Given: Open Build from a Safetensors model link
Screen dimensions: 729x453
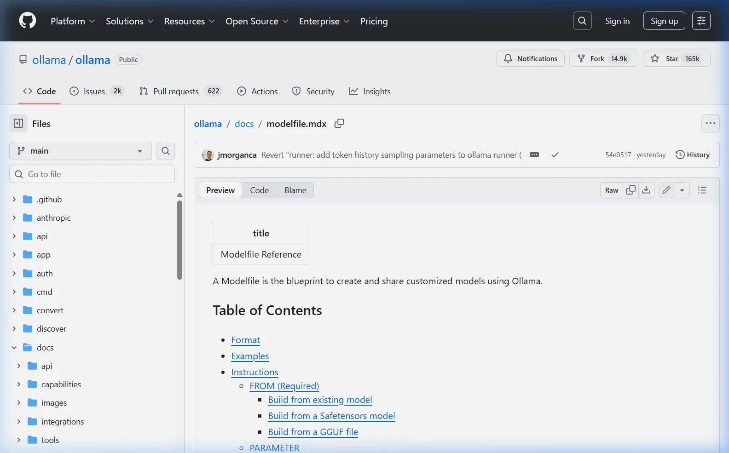Looking at the screenshot, I should (331, 416).
